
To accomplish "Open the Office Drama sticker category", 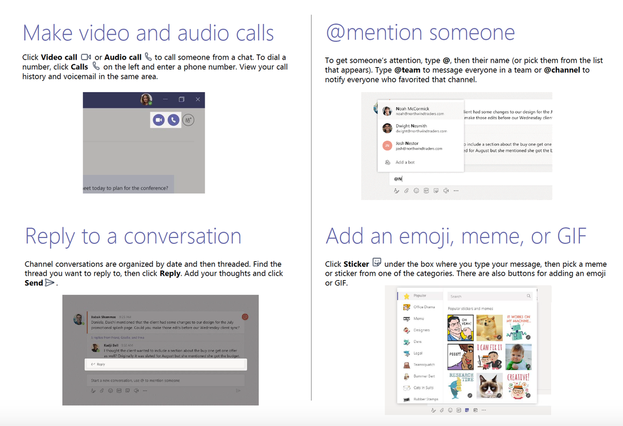I will tap(424, 307).
